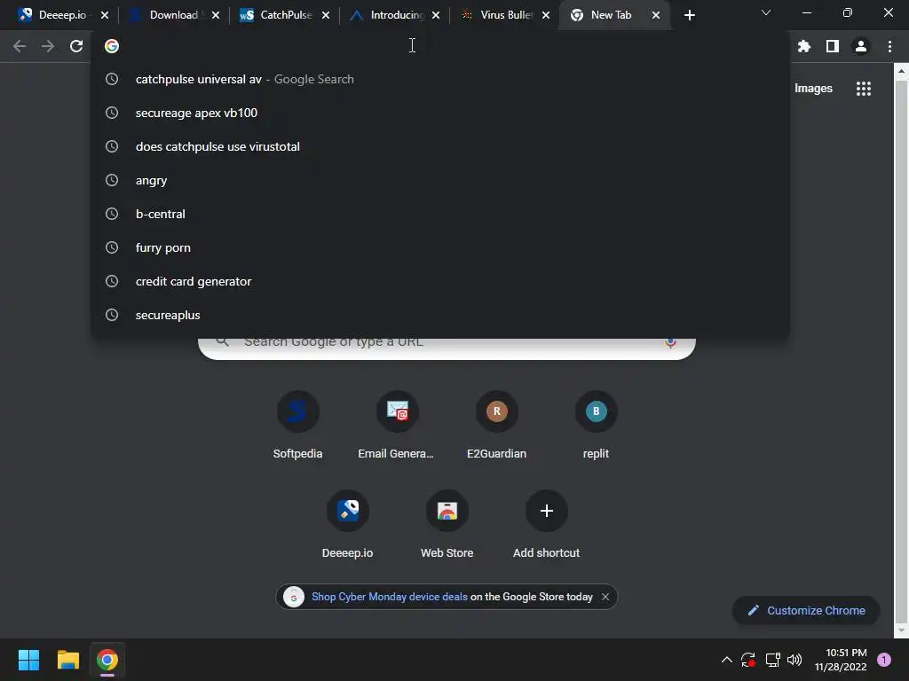Screen dimensions: 909x681
Task: Toggle the side panel icon
Action: pyautogui.click(x=833, y=46)
